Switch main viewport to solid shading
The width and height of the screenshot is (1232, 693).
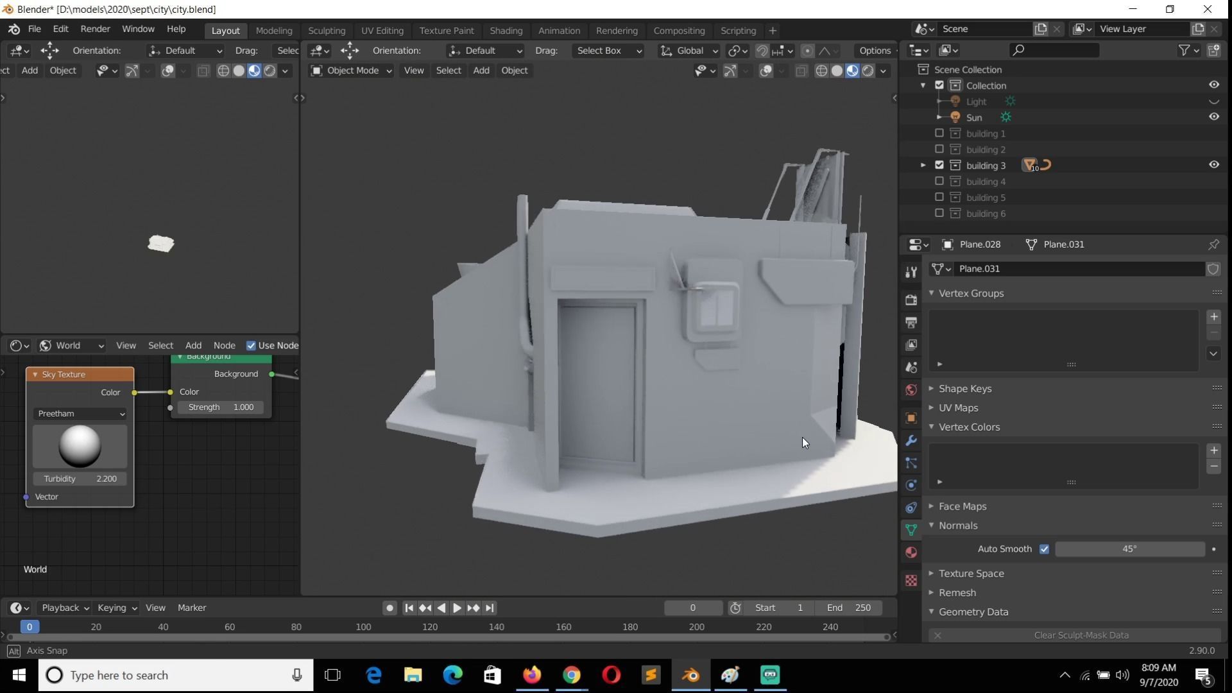pyautogui.click(x=837, y=71)
